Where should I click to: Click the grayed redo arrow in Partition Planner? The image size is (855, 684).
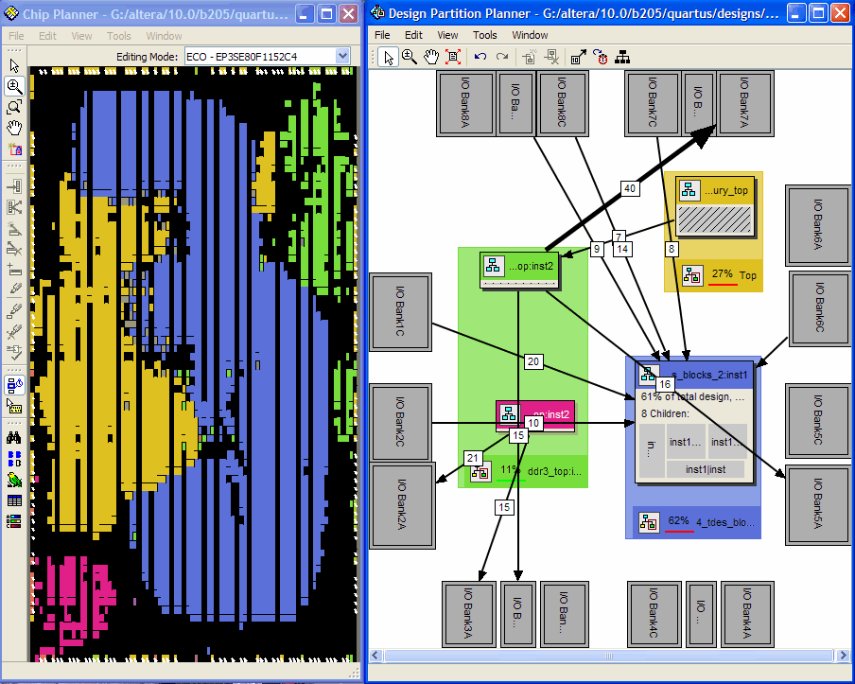click(502, 58)
